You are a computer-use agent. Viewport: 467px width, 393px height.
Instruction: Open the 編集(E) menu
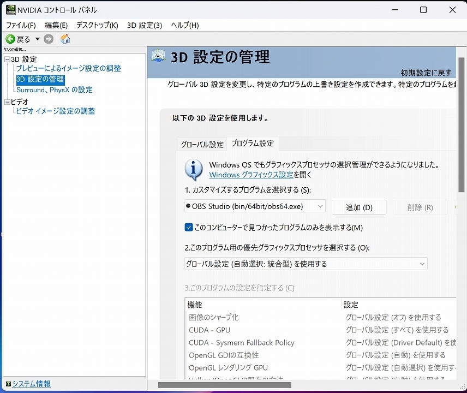56,25
